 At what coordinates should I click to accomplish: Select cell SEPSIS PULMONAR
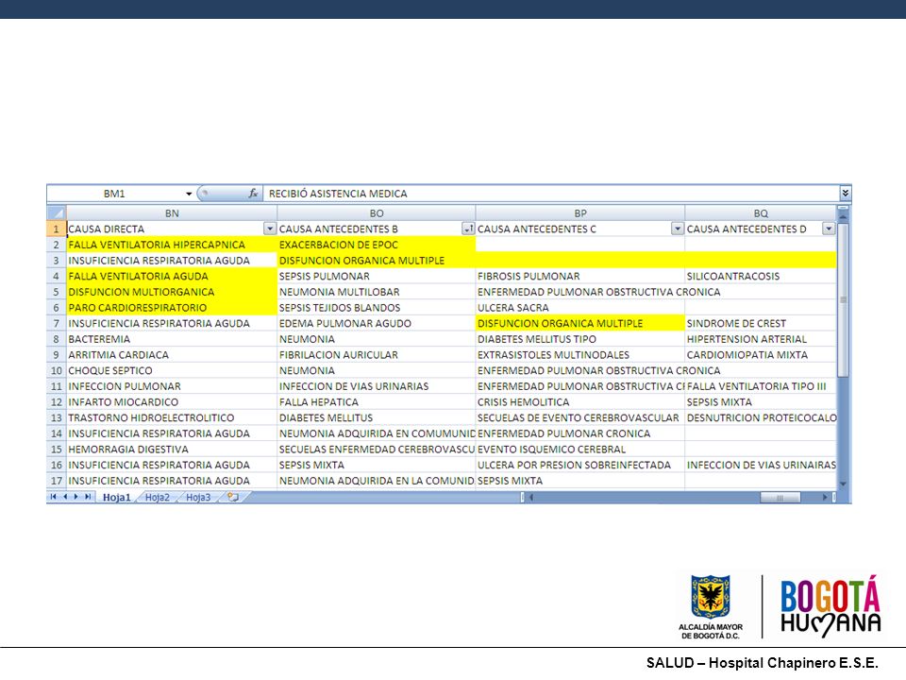click(377, 277)
